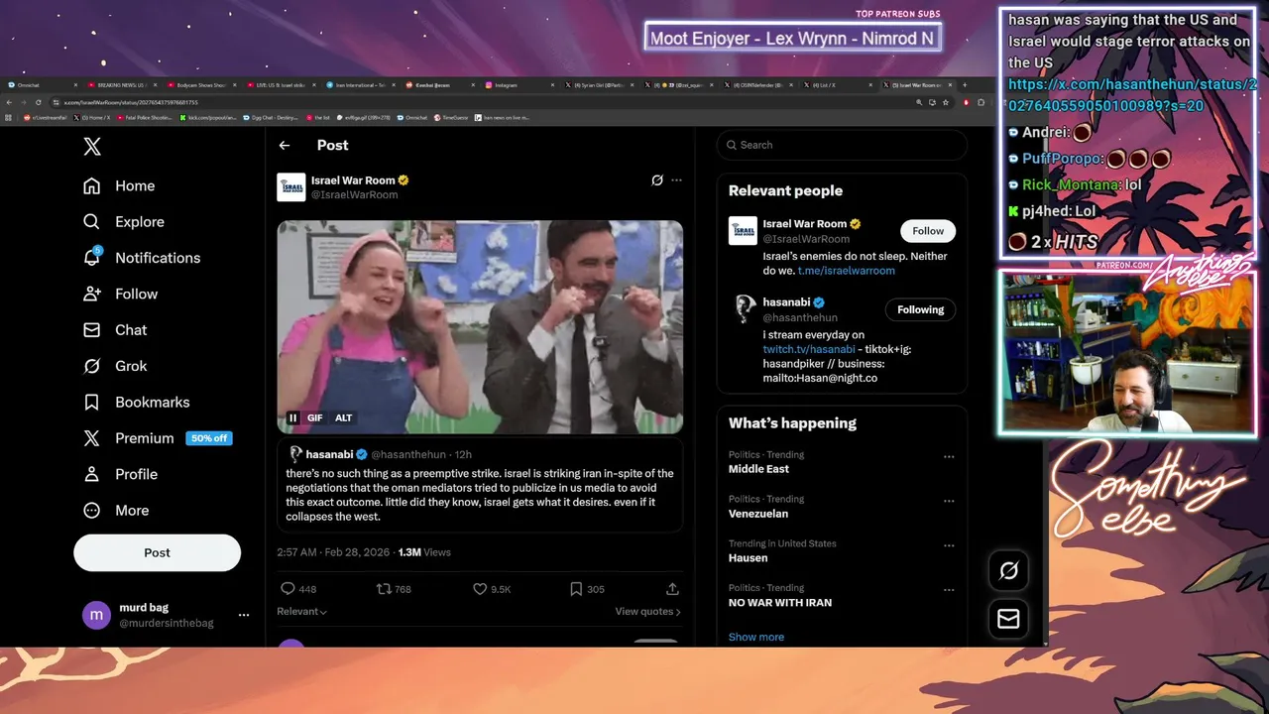Reload the page with the browser refresh icon
The height and width of the screenshot is (714, 1269).
[39, 102]
